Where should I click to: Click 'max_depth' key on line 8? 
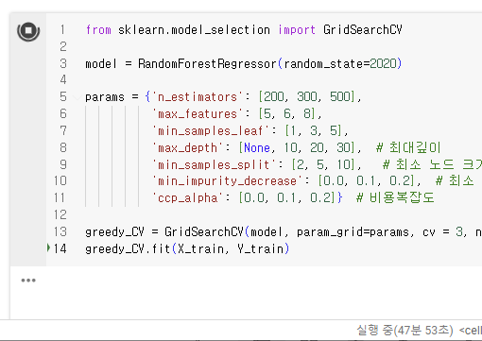[187, 148]
